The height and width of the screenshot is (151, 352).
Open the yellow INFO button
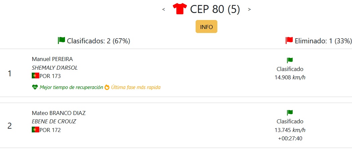click(206, 27)
